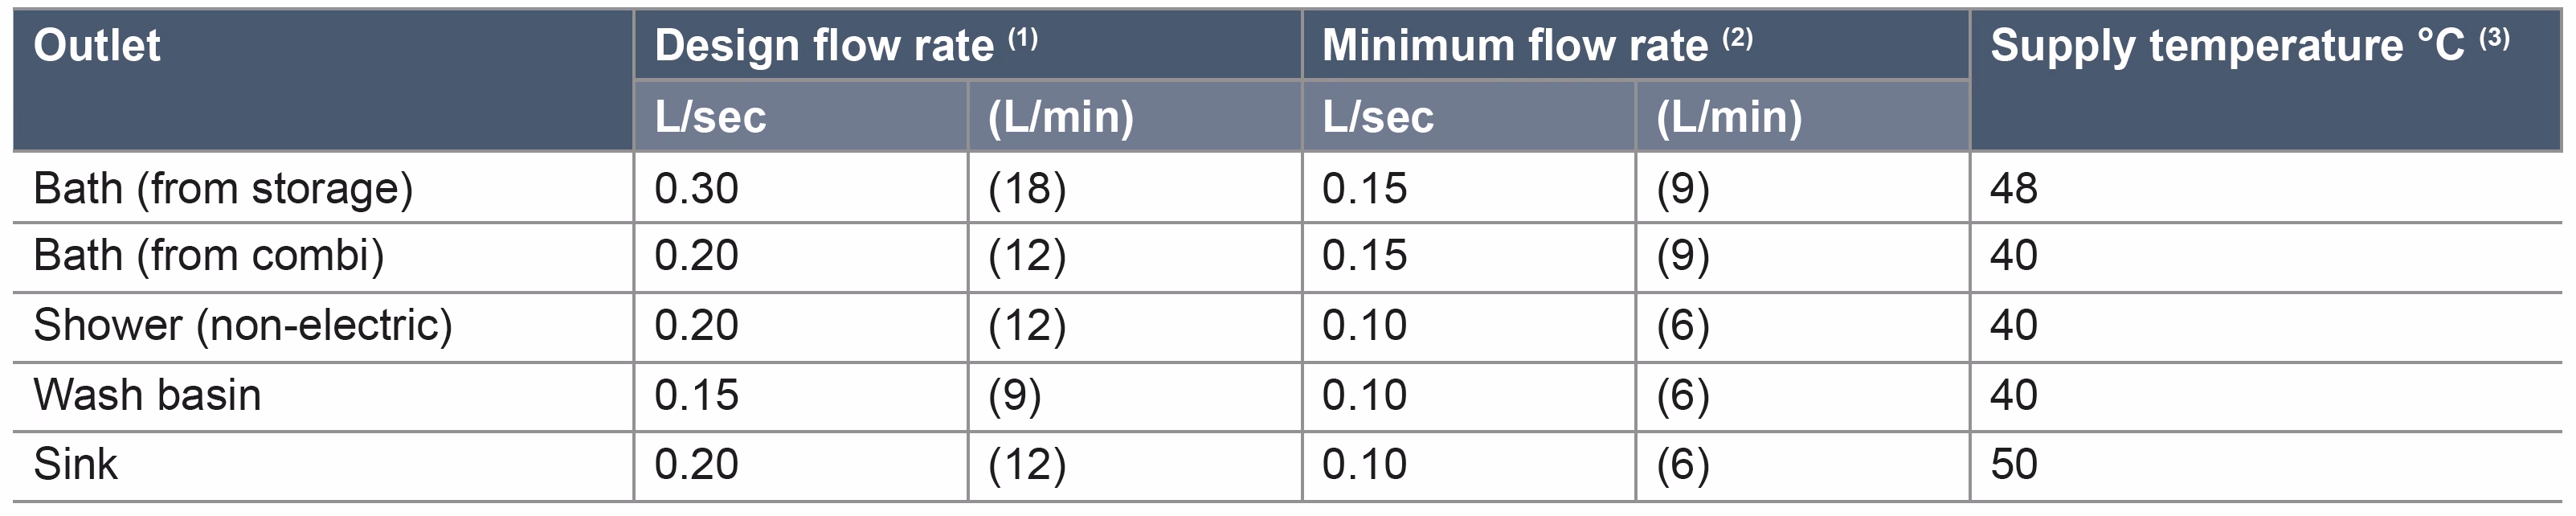2576x516 pixels.
Task: Select the (18) L/min cell
Action: pos(1027,188)
